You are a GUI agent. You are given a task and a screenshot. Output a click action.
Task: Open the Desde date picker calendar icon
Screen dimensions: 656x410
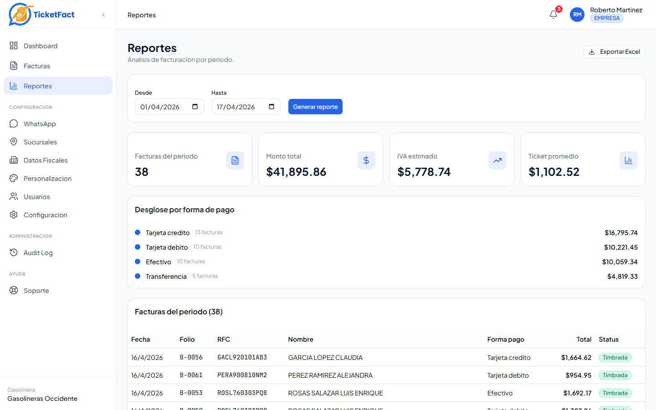(x=195, y=107)
